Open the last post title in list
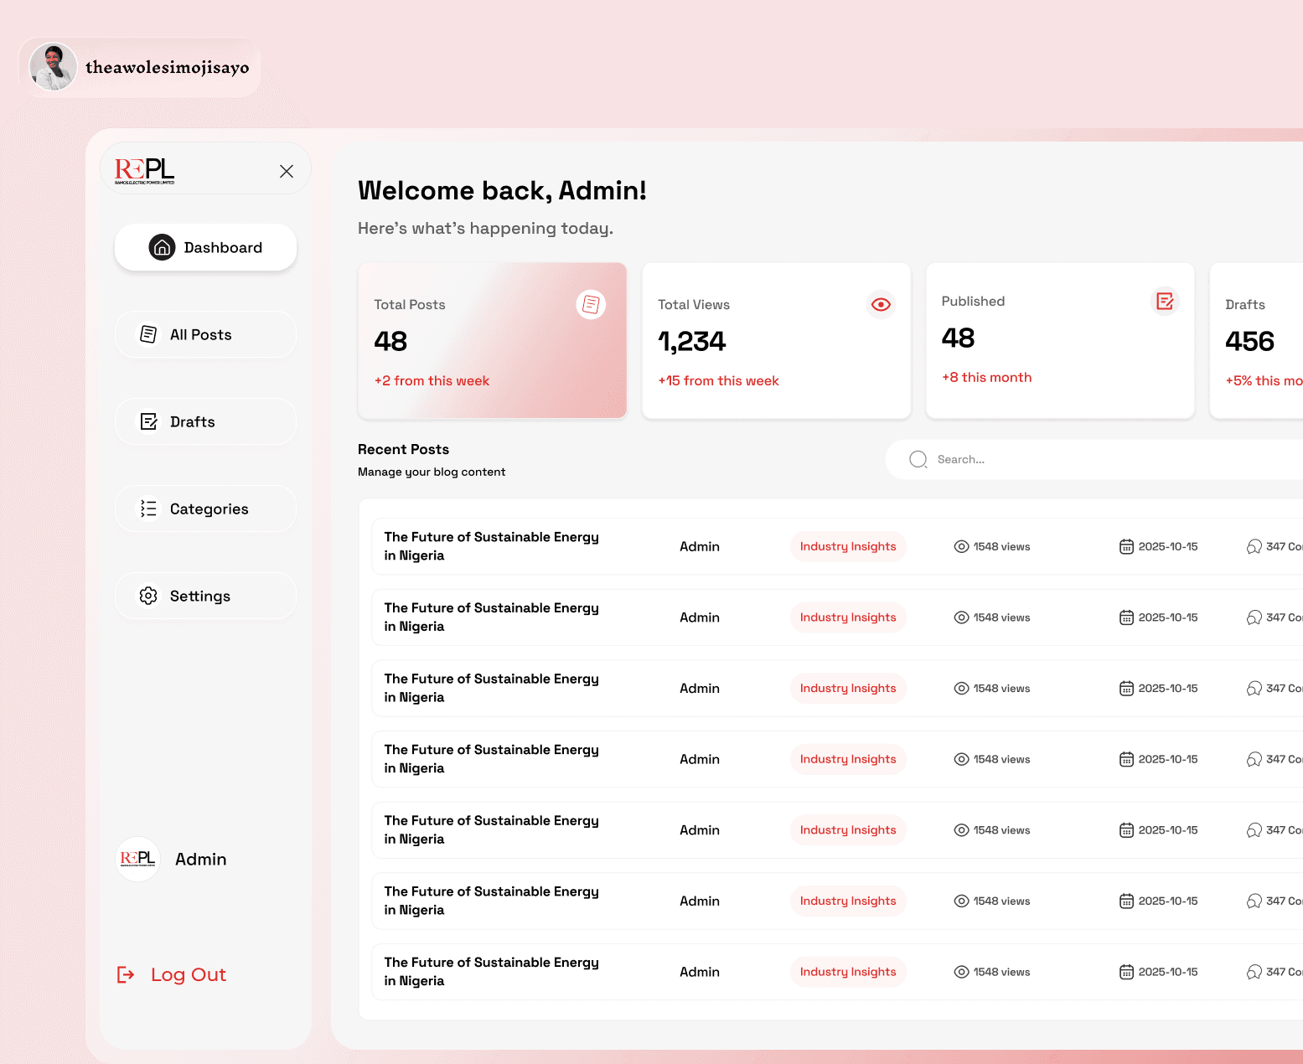 491,972
